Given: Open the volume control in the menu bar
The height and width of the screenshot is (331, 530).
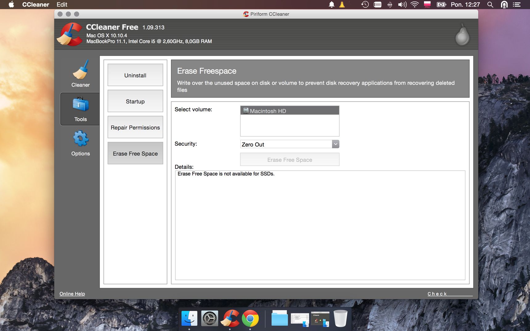Looking at the screenshot, I should [x=402, y=4].
